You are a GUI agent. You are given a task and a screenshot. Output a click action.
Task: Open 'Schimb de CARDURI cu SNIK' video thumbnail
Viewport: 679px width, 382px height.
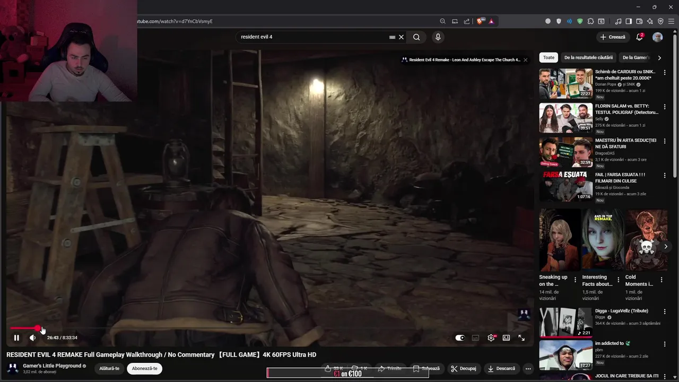click(x=566, y=83)
